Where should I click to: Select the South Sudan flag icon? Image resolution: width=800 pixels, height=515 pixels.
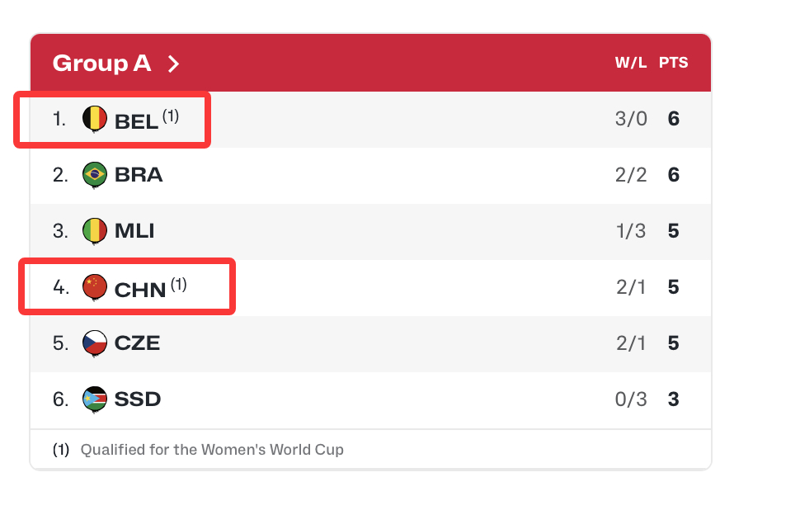[95, 399]
